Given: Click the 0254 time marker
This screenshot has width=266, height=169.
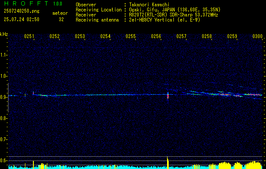Looking at the screenshot, I should (105, 36).
